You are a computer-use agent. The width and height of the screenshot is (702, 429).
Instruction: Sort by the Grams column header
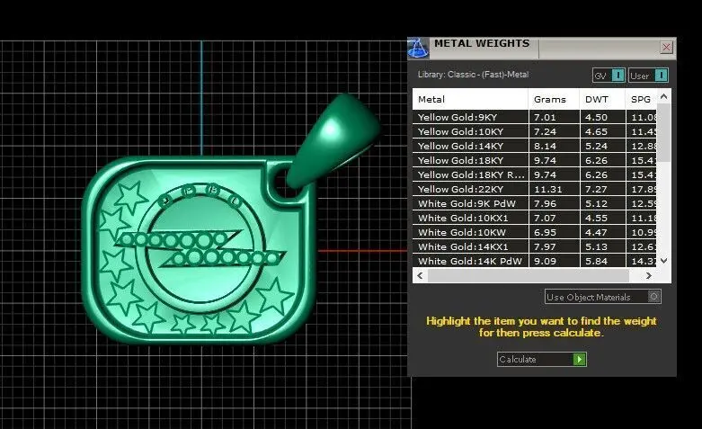click(554, 100)
